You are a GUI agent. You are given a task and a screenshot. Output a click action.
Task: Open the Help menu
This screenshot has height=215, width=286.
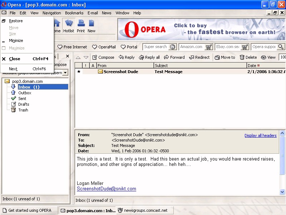[137, 13]
